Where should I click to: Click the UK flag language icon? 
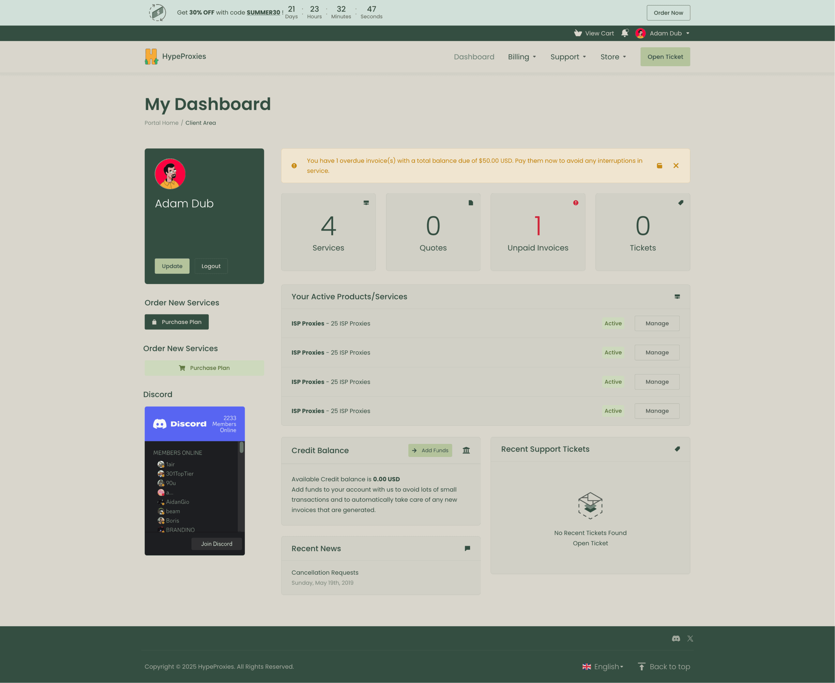coord(587,666)
